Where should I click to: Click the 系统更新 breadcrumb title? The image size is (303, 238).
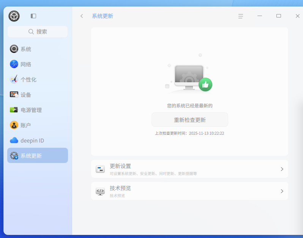tap(103, 16)
